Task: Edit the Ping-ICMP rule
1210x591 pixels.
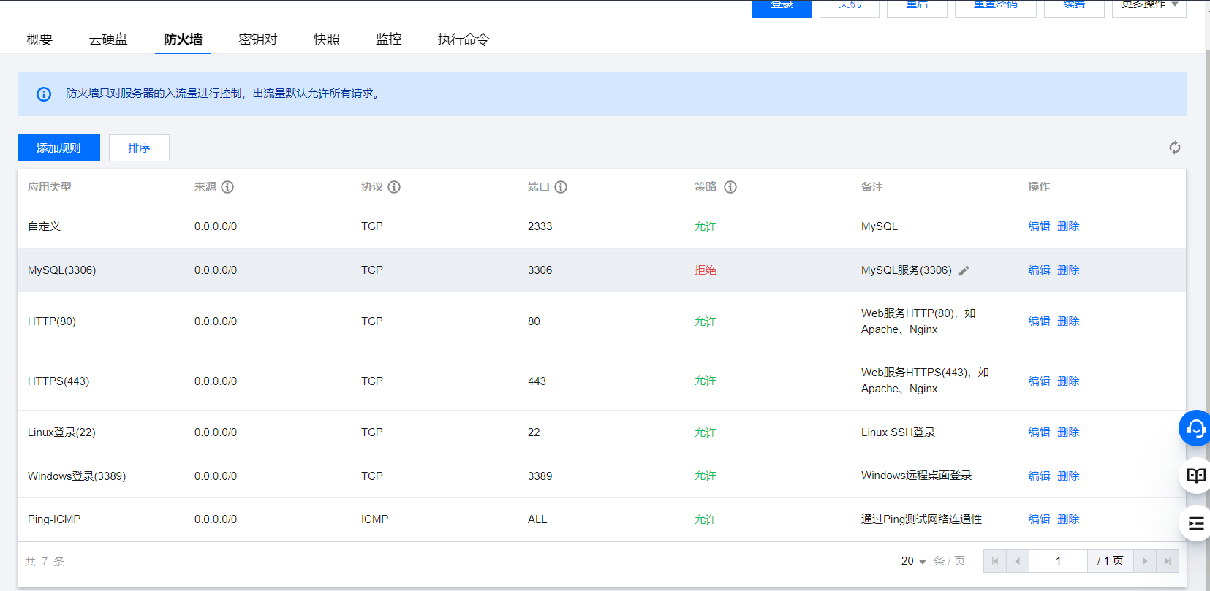Action: point(1039,519)
